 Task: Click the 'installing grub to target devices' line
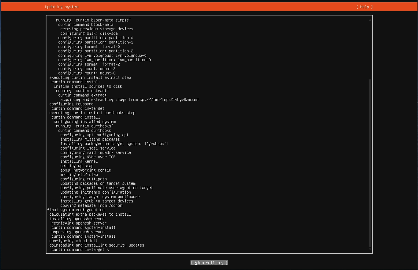click(97, 201)
